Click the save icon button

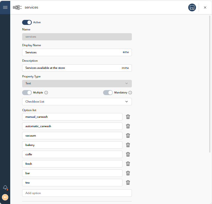tap(192, 7)
